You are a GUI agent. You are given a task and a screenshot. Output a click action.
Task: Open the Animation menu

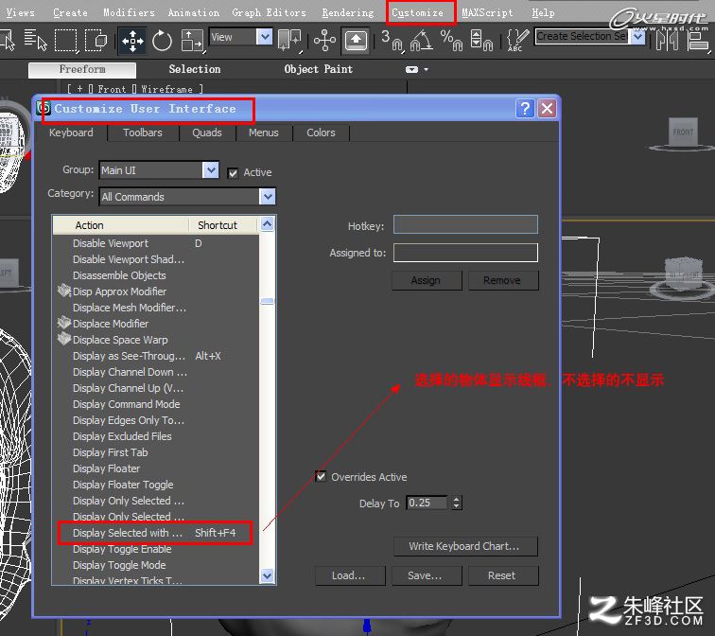tap(193, 12)
